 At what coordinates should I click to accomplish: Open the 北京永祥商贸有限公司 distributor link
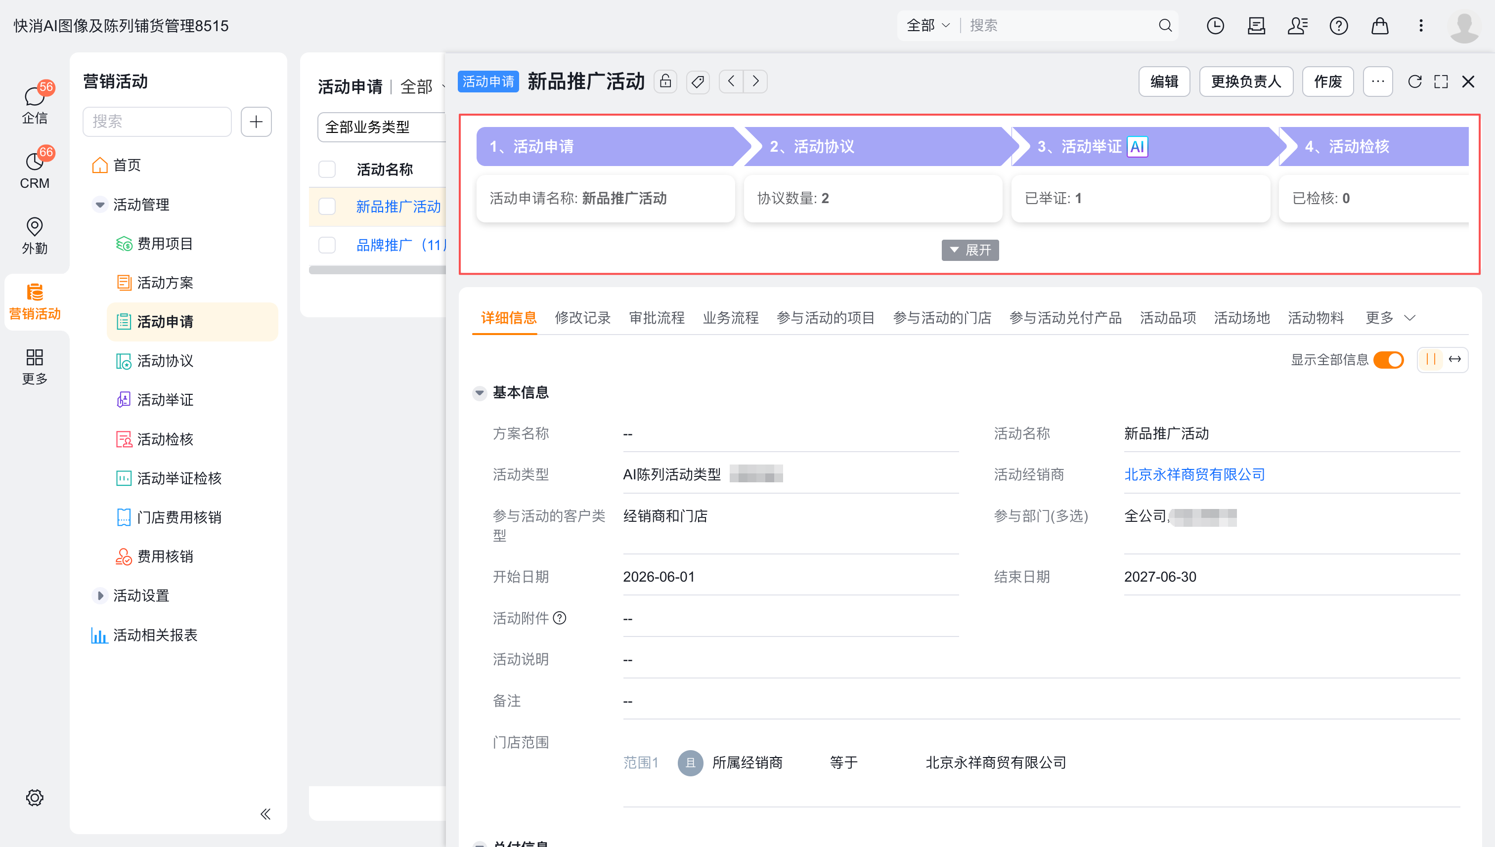coord(1194,475)
